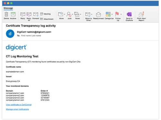
Task: Open the Move folder icon
Action: tap(61, 14)
